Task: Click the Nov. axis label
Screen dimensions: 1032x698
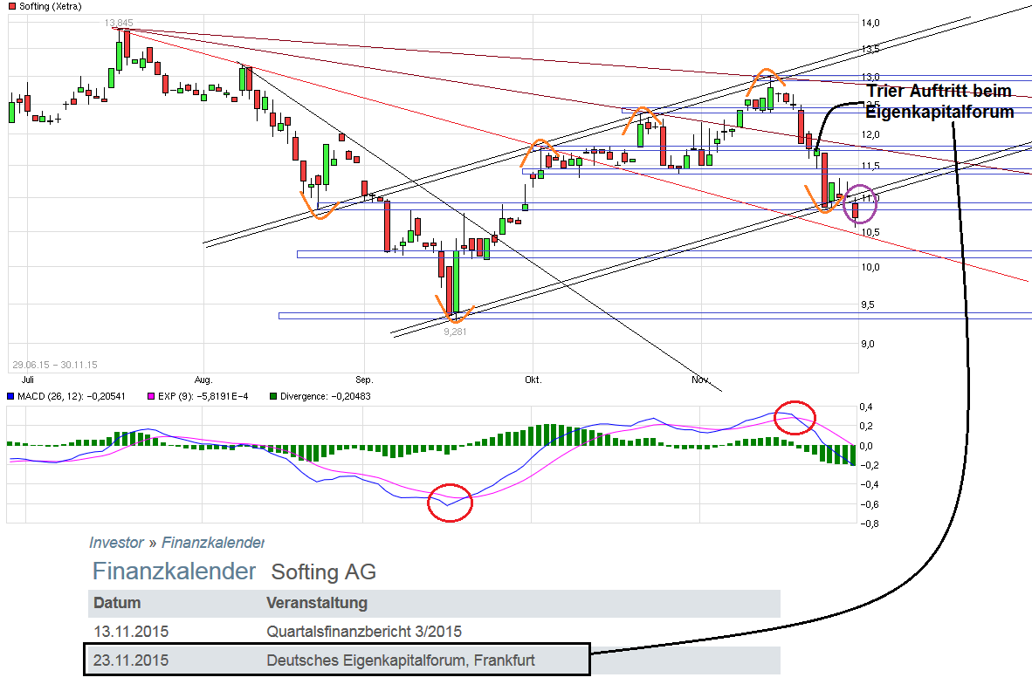Action: (701, 380)
